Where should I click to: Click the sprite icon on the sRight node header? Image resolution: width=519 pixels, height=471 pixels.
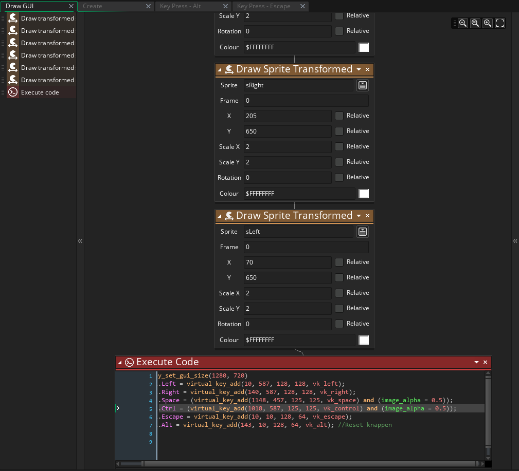[x=229, y=69]
